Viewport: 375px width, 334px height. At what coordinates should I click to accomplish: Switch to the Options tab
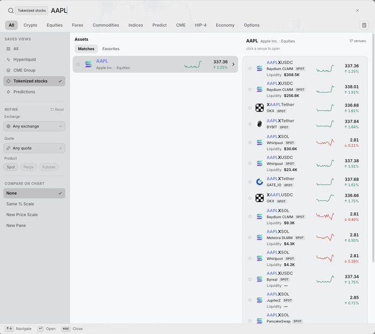[251, 25]
